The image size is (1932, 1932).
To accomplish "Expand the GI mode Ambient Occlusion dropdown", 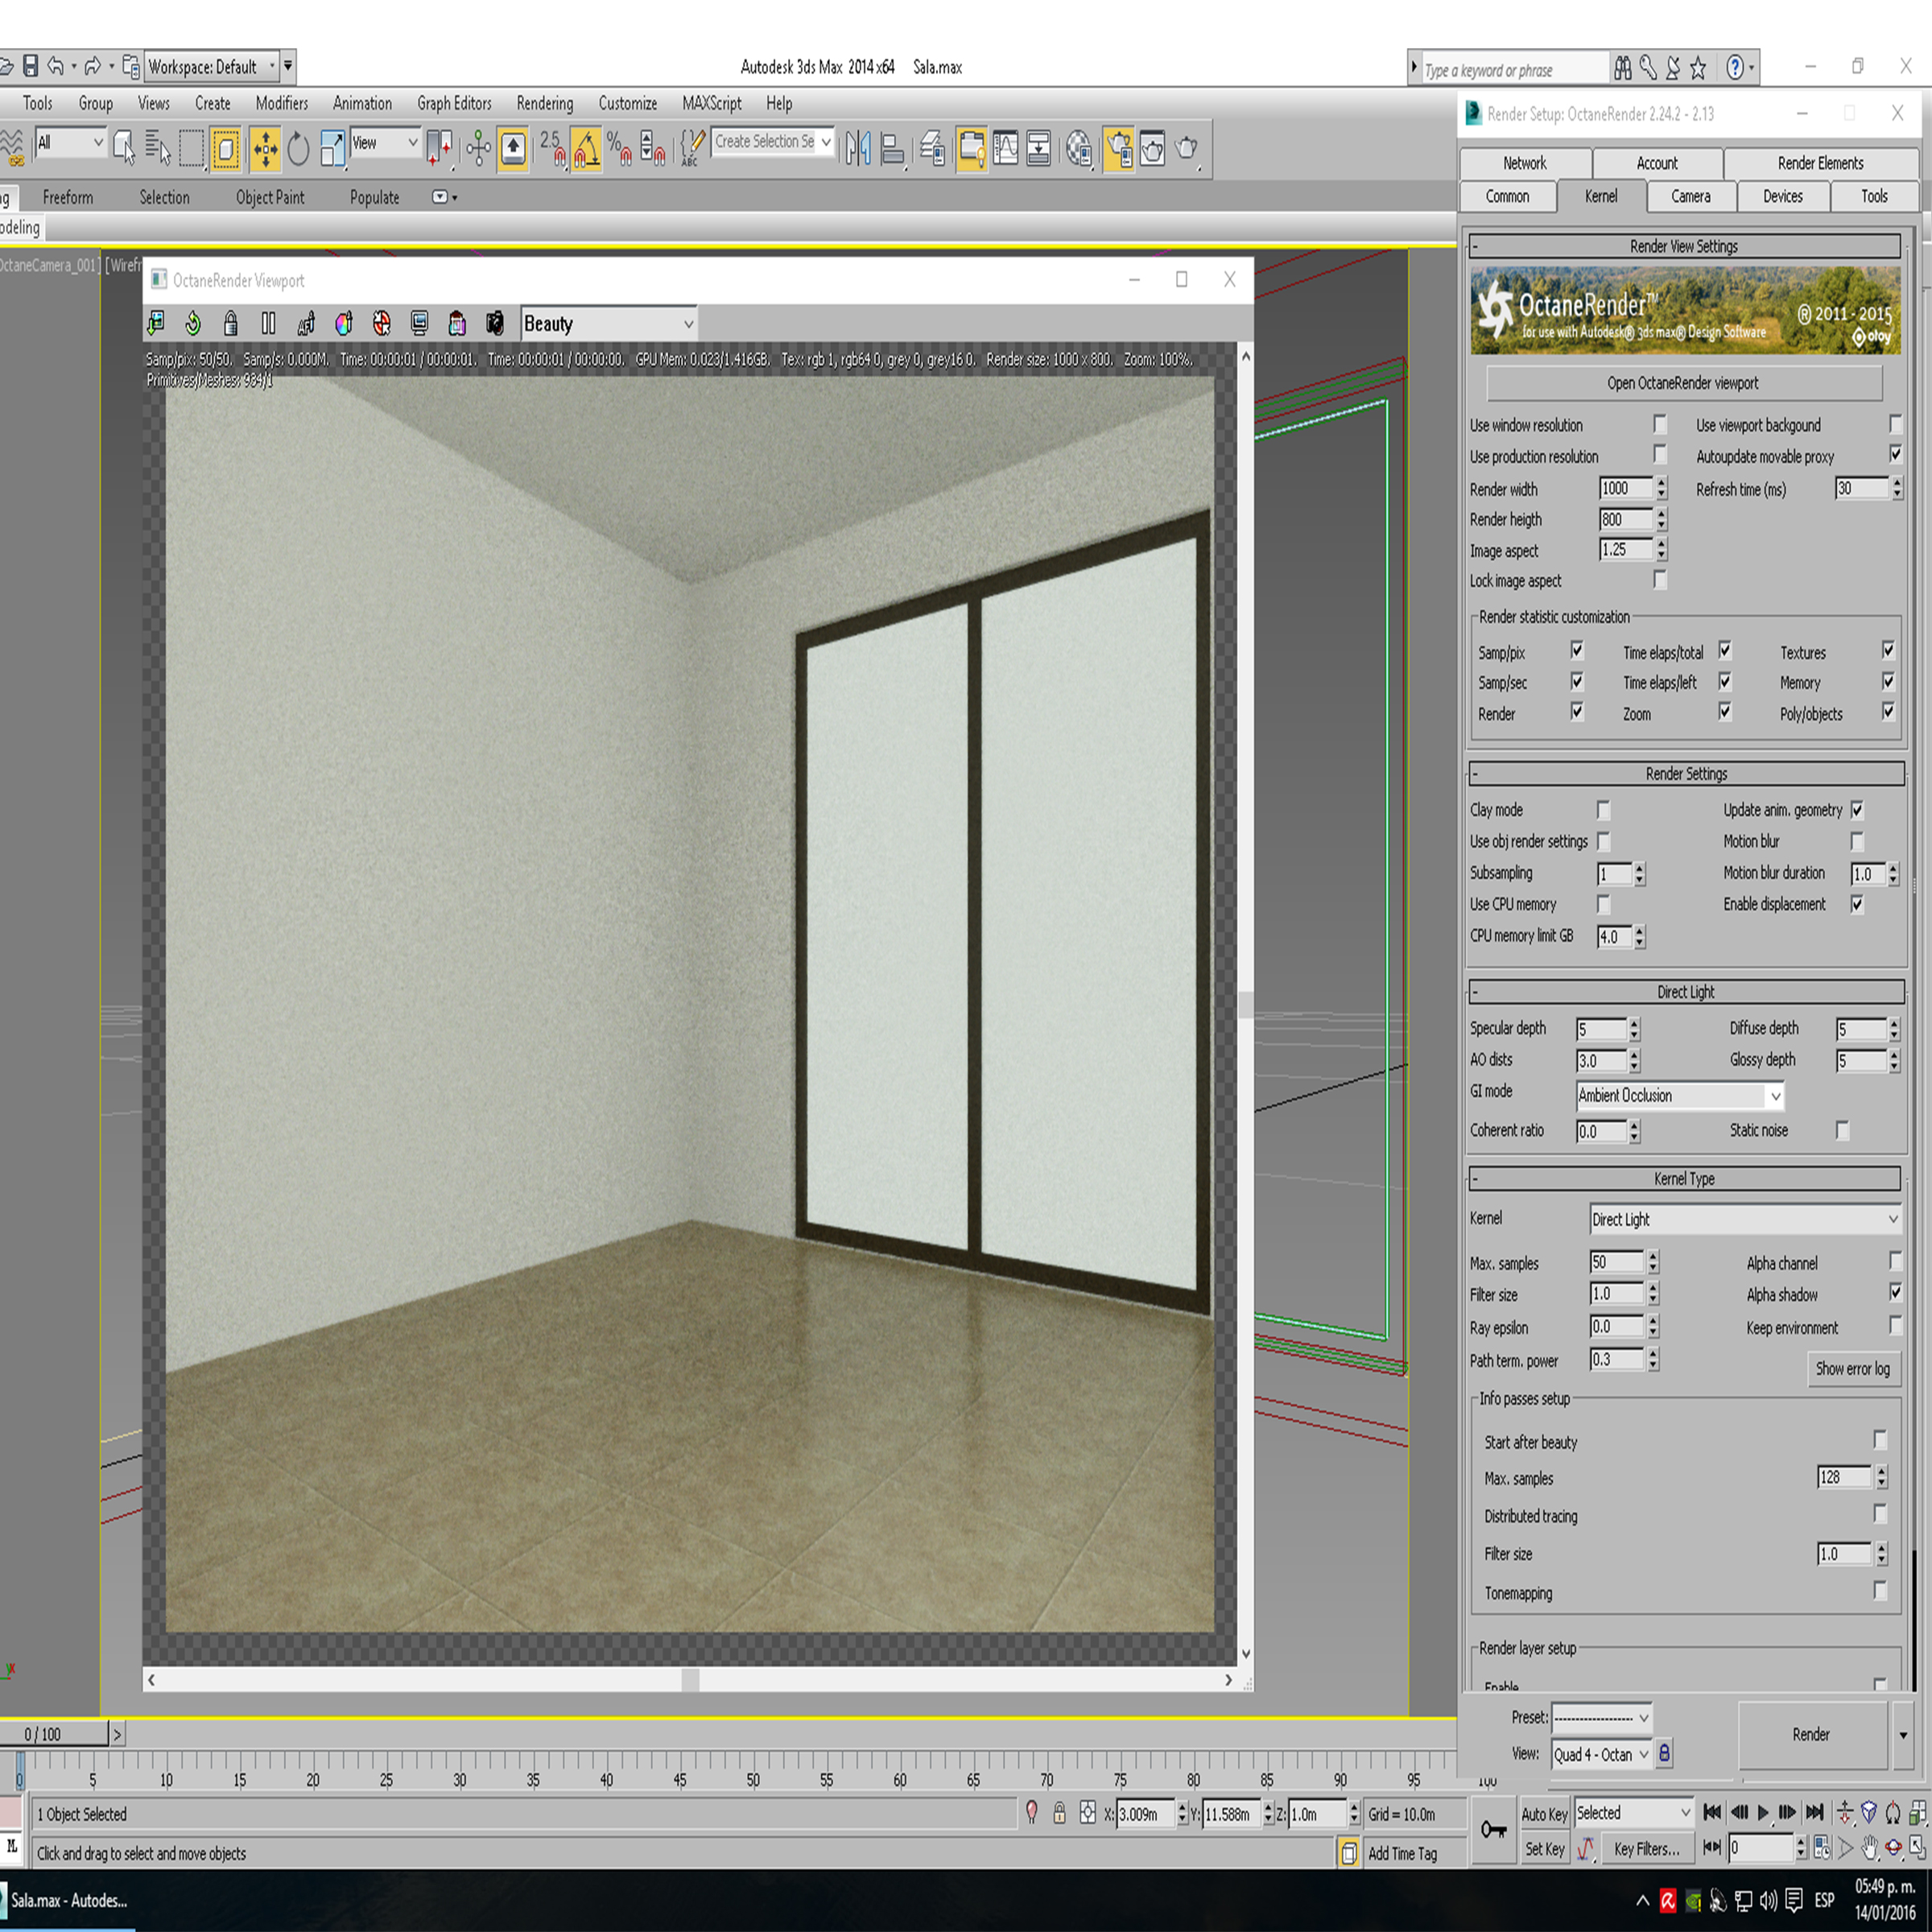I will (x=1679, y=1096).
